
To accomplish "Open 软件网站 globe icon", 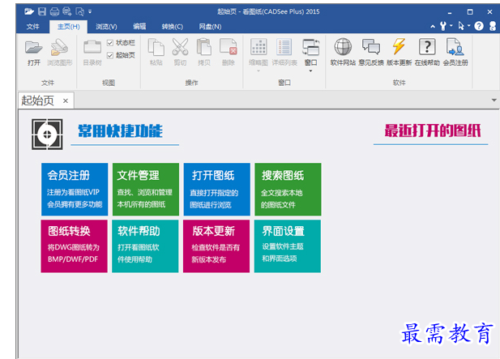I will (343, 47).
